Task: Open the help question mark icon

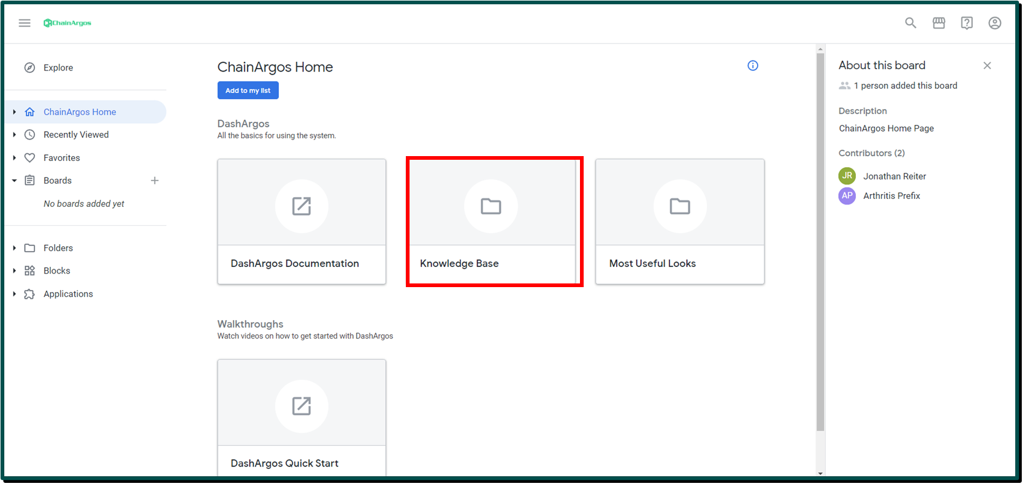Action: 967,23
